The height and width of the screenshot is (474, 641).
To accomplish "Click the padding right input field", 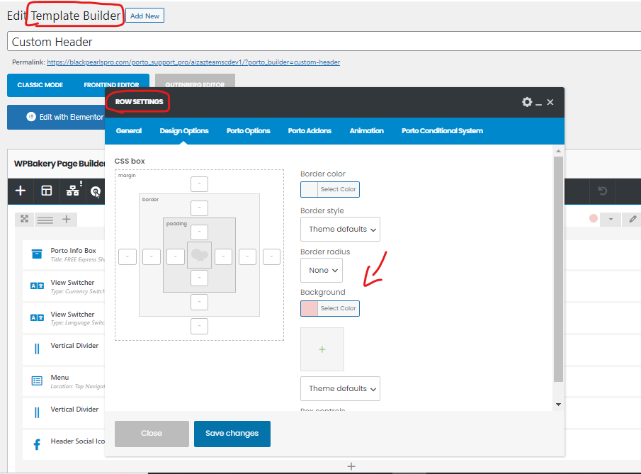I will [223, 256].
